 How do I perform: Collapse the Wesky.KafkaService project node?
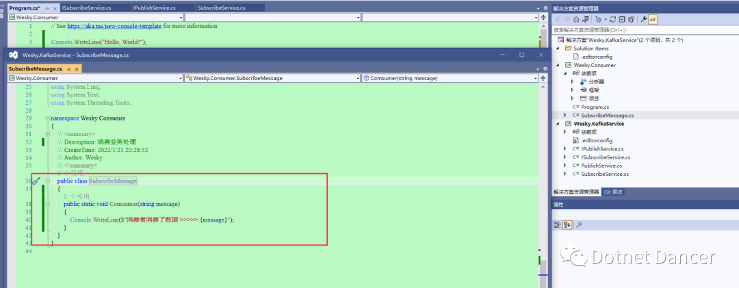point(559,124)
